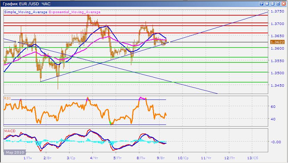
Task: Click the MACD -0.00 level label
Action: tap(275, 142)
